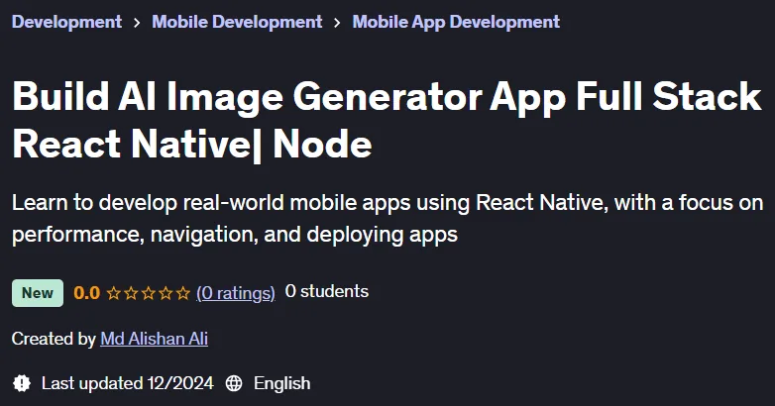Click the last-updated badge icon
This screenshot has width=775, height=406.
[x=22, y=383]
